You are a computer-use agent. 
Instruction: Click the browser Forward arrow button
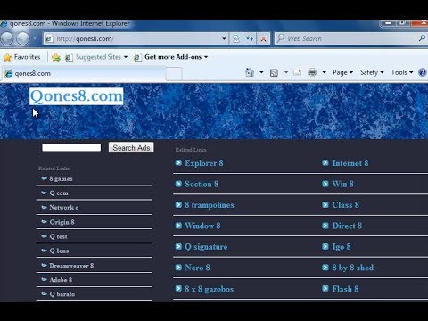pyautogui.click(x=23, y=38)
